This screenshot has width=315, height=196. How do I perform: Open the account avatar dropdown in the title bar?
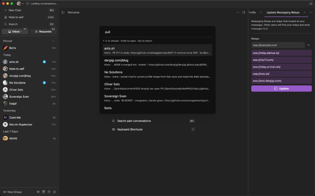click(x=20, y=3)
